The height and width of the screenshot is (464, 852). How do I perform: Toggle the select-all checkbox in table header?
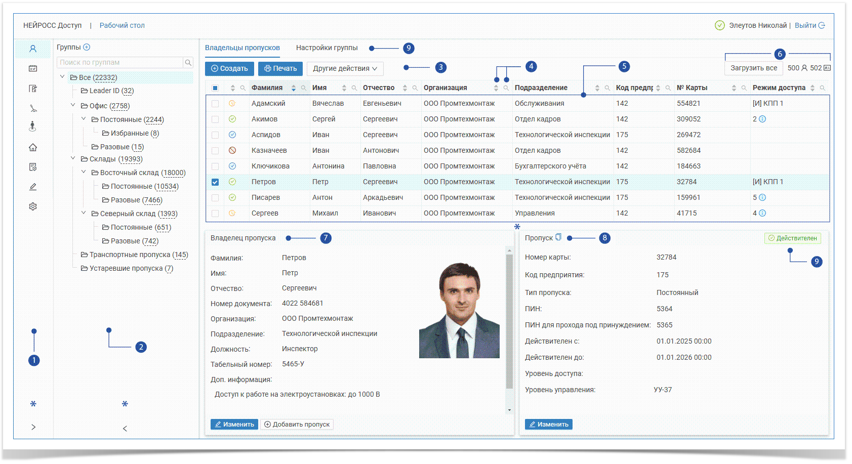click(x=215, y=88)
